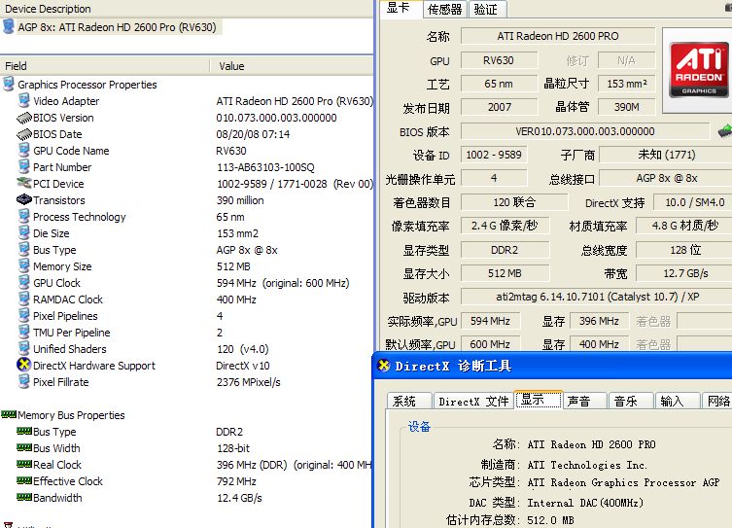Click the Video Adapter row icon
732x528 pixels.
point(23,100)
